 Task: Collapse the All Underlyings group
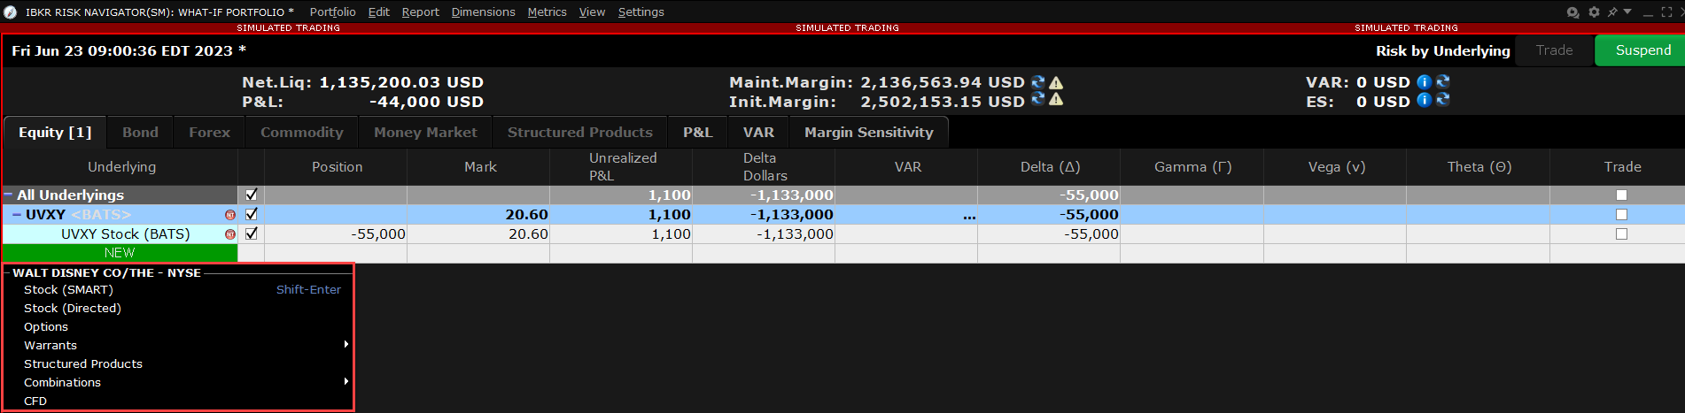[8, 195]
